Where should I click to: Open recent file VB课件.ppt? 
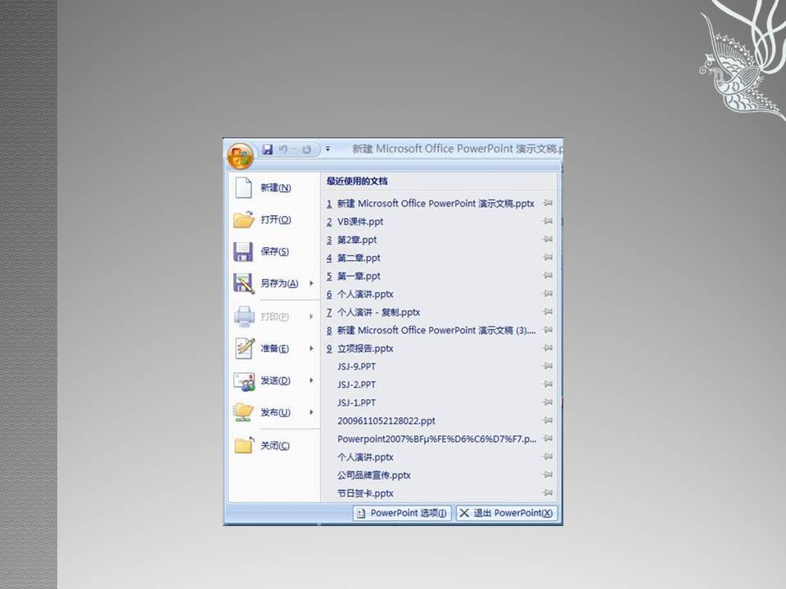[360, 222]
